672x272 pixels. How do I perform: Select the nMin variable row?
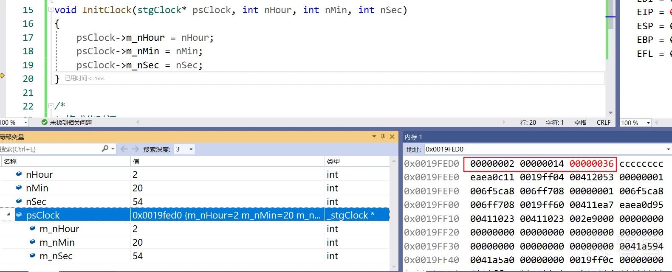tap(195, 188)
